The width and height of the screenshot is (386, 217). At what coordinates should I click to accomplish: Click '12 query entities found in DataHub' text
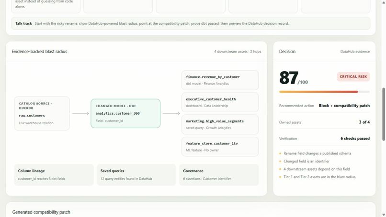(126, 179)
